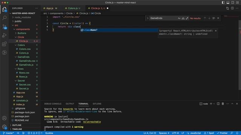Image resolution: width=241 pixels, height=135 pixels.
Task: Toggle find in selection
Action: [214, 18]
